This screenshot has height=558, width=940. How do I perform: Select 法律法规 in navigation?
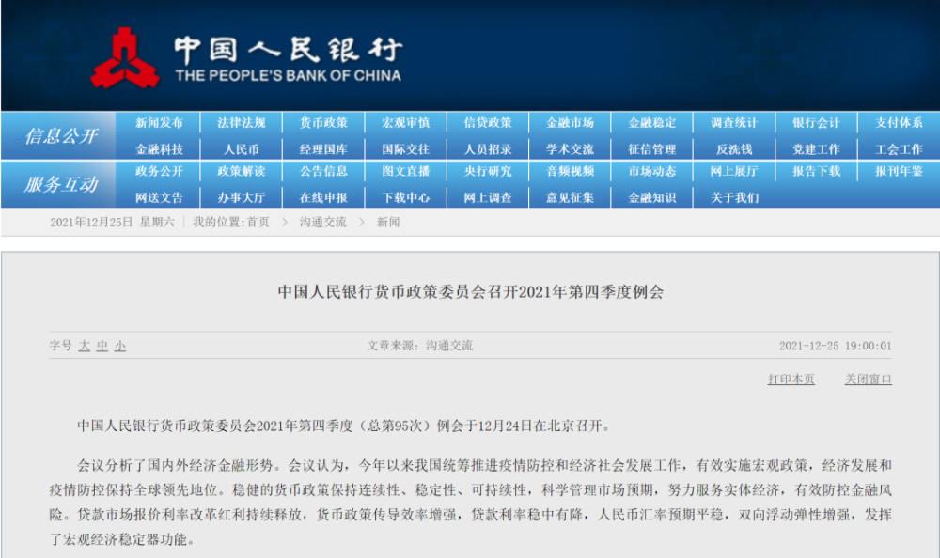[x=242, y=123]
